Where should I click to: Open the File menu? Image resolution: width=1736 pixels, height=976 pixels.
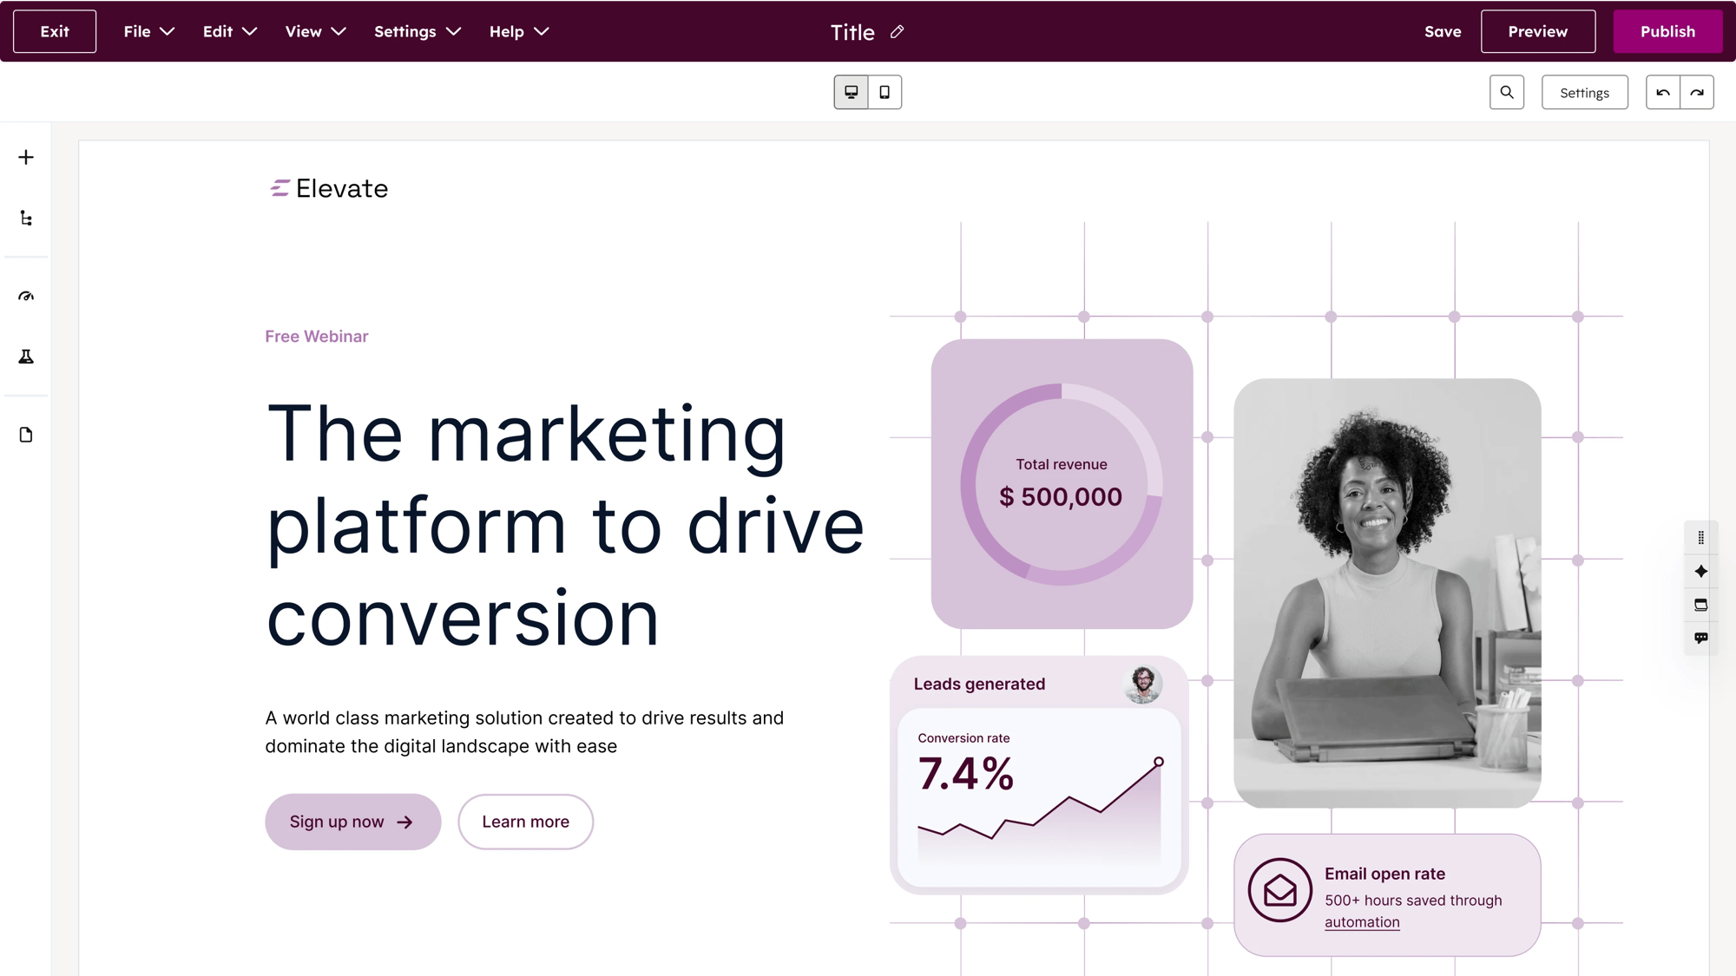[x=148, y=31]
